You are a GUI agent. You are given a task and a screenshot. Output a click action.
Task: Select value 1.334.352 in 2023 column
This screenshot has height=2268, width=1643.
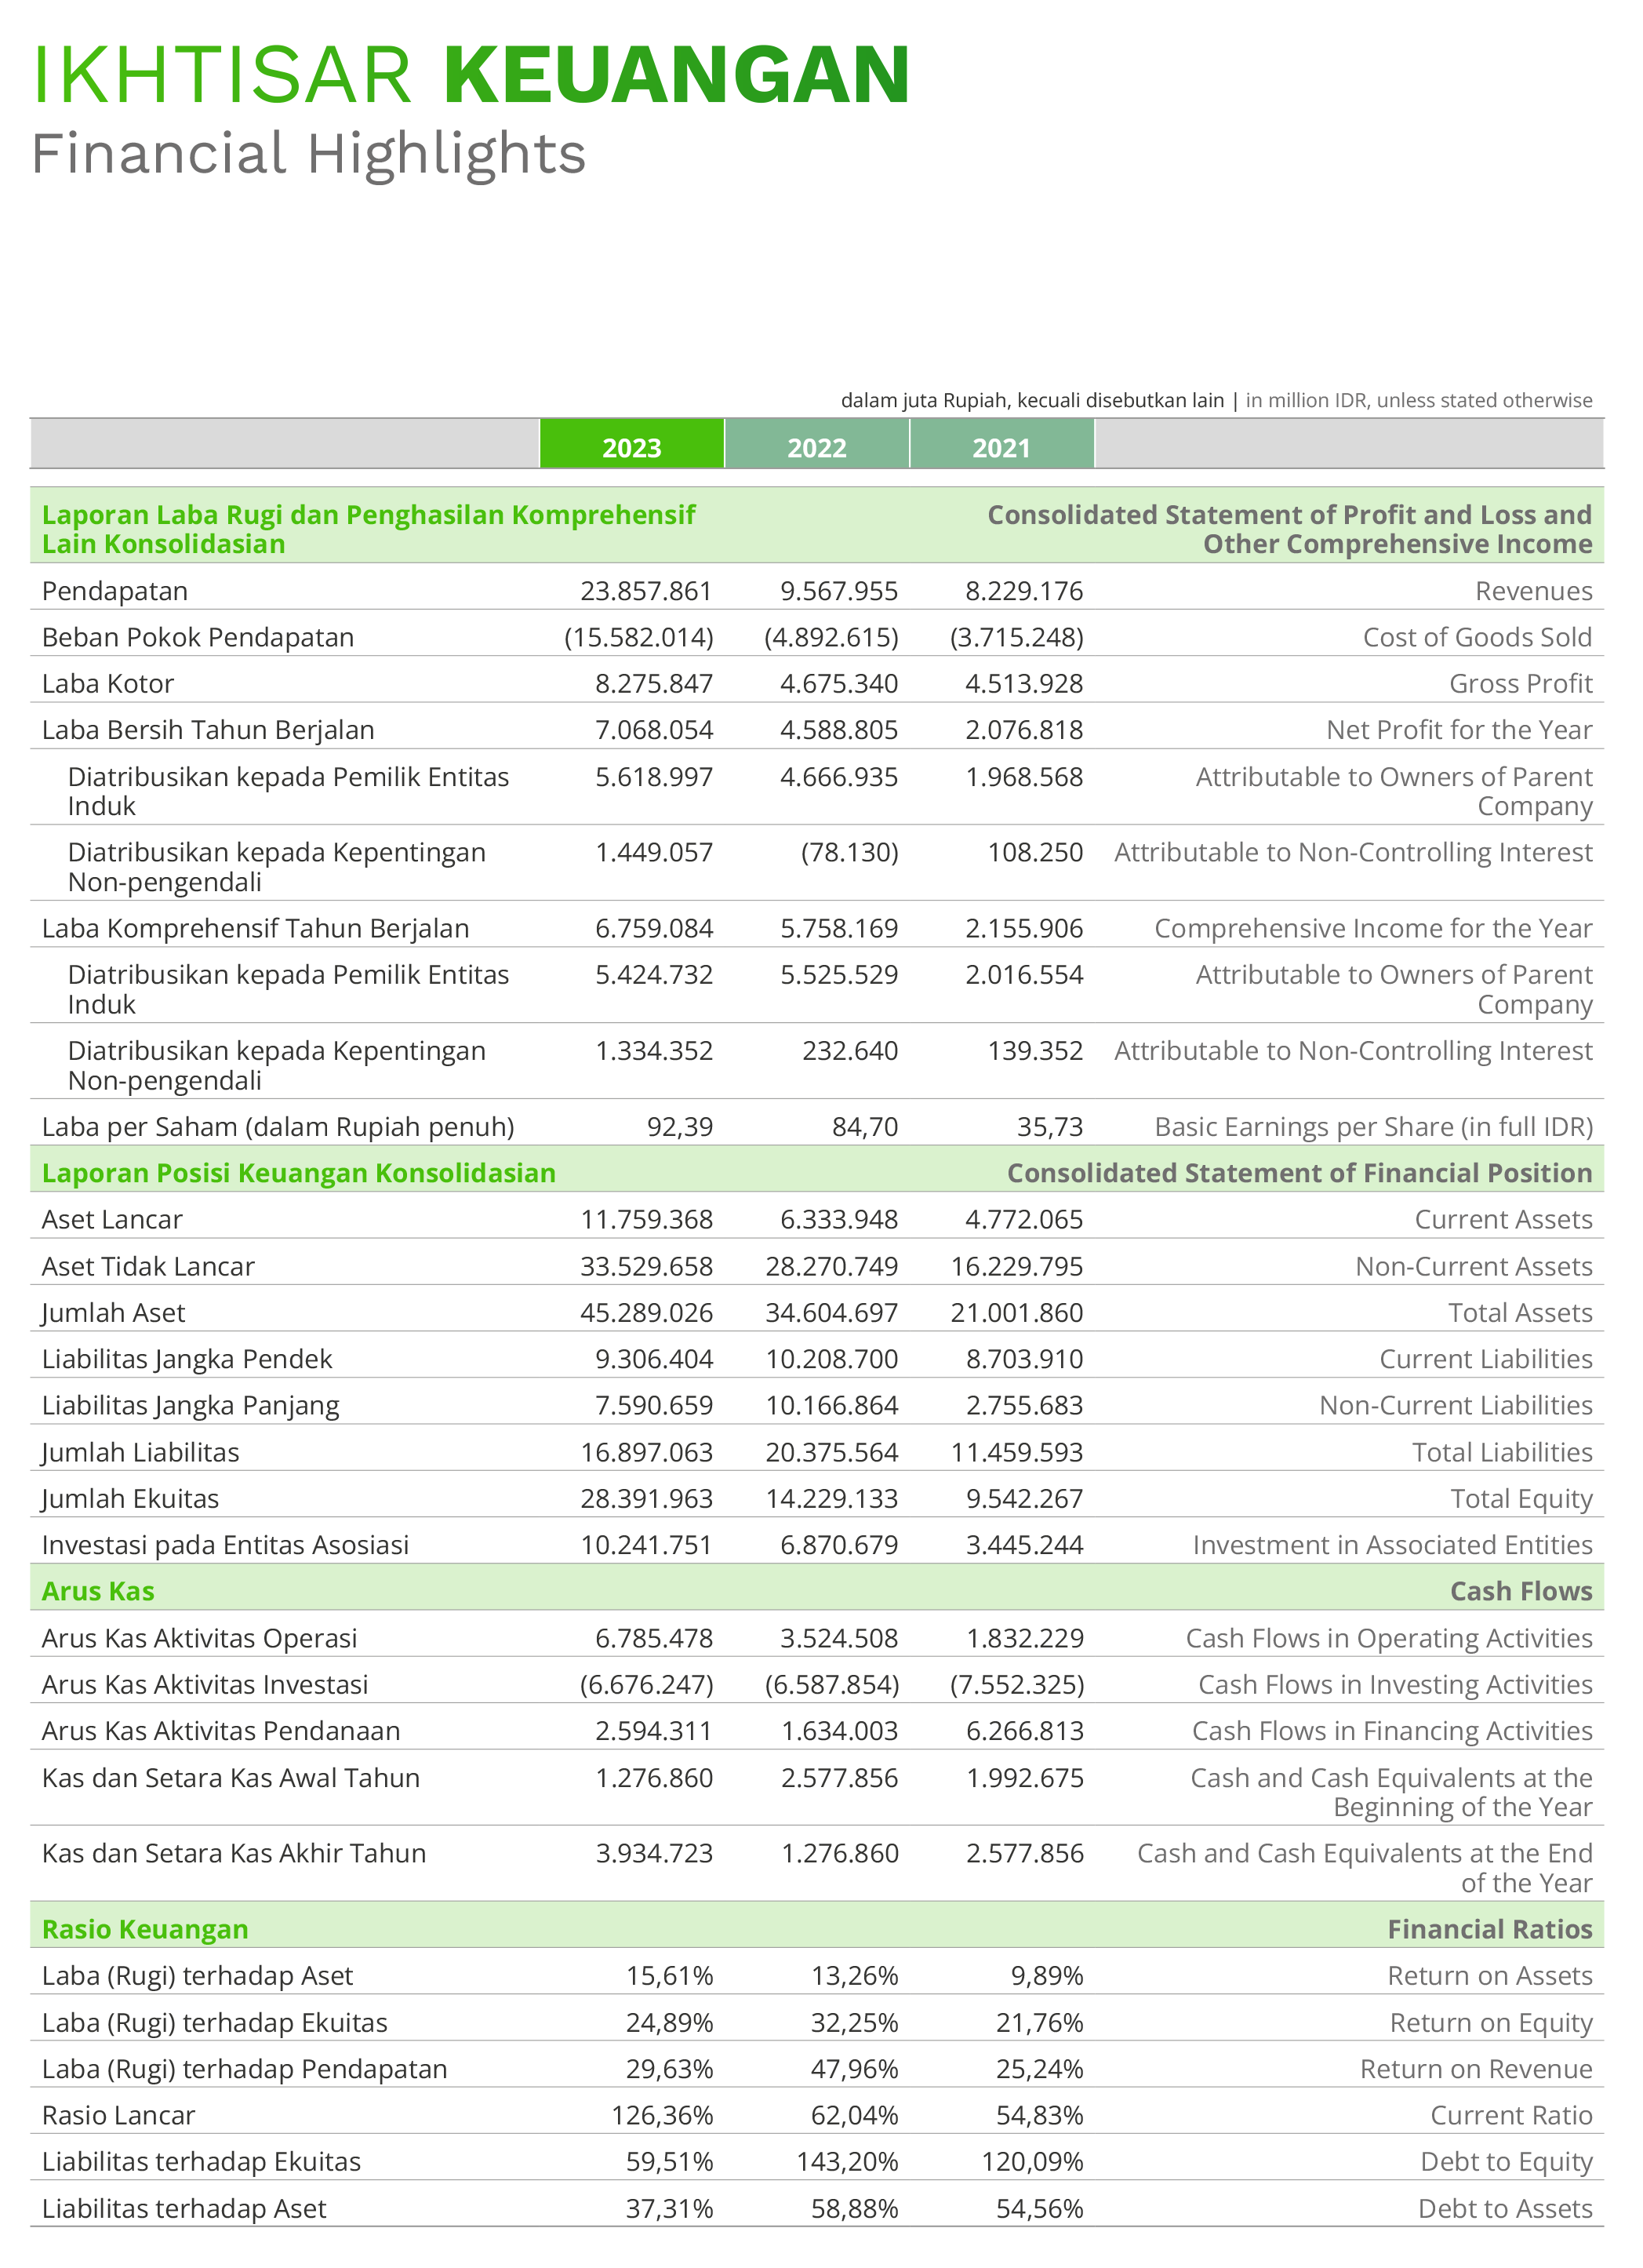pyautogui.click(x=655, y=1051)
